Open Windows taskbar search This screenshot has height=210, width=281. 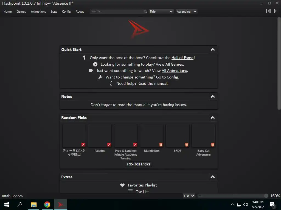point(20,205)
